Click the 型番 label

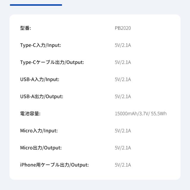pos(26,28)
